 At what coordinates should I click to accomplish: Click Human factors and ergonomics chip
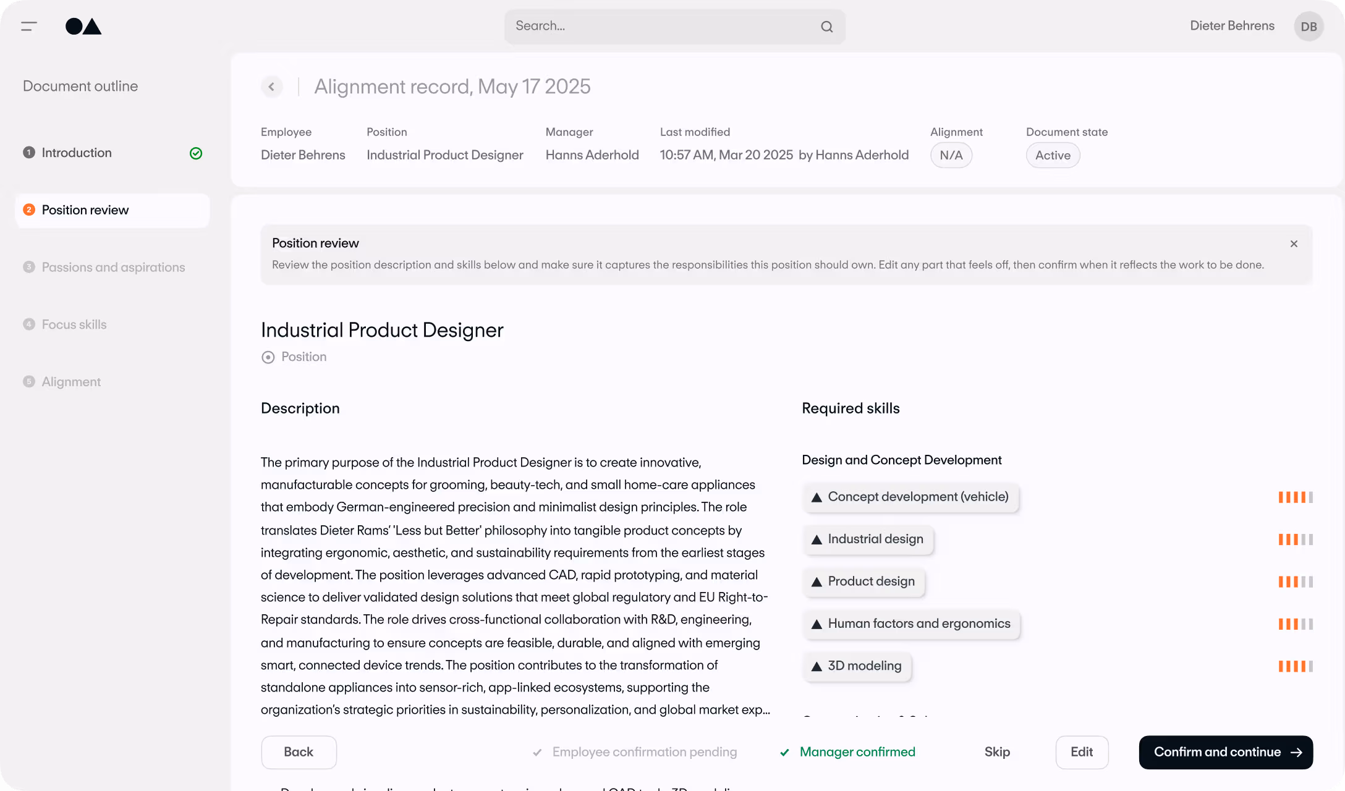[x=911, y=624]
